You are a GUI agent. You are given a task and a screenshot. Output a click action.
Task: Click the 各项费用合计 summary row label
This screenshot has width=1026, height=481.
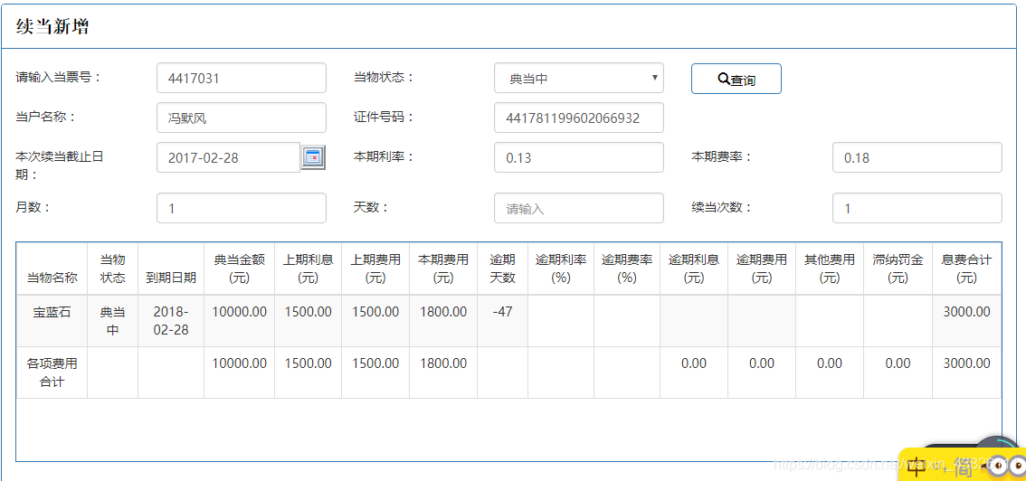click(x=52, y=373)
